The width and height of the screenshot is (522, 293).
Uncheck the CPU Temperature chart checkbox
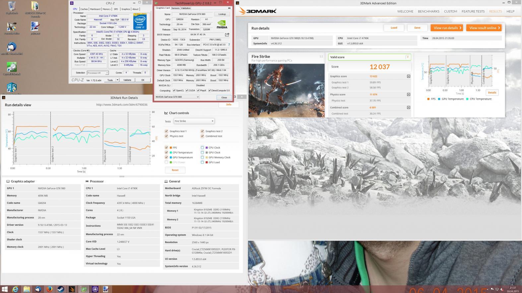click(166, 153)
